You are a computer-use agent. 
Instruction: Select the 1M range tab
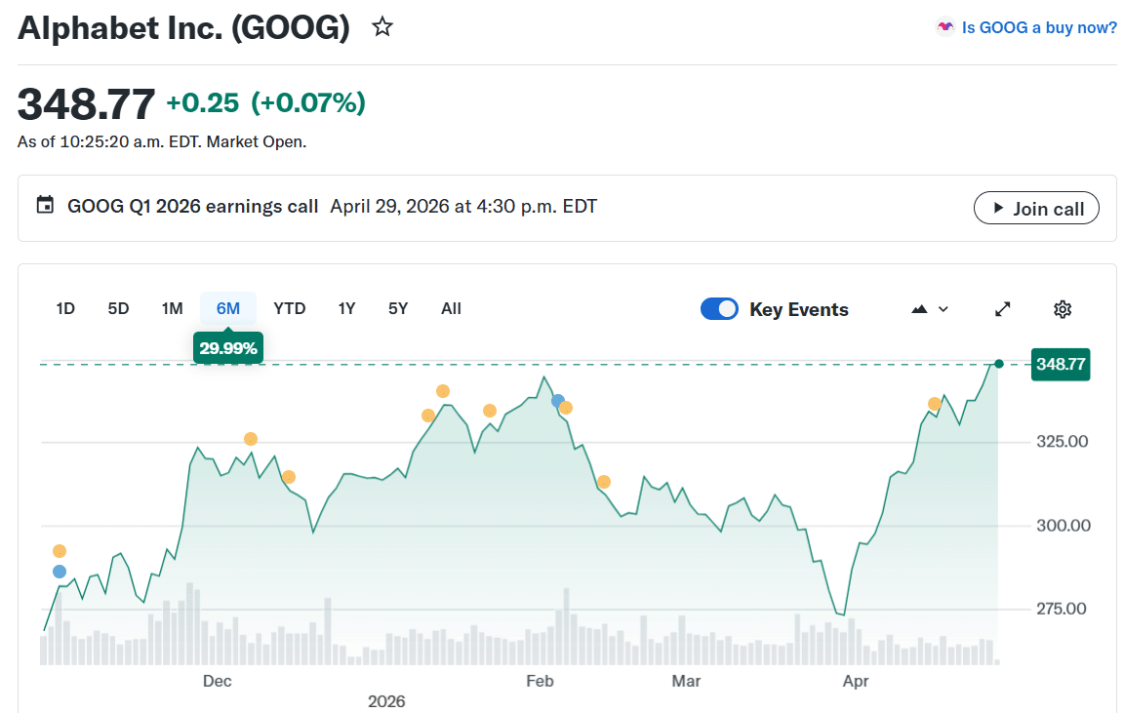(x=172, y=309)
